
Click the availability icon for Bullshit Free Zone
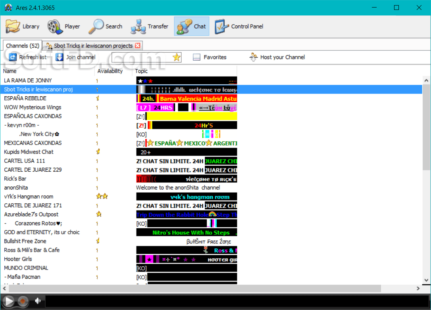[x=98, y=241]
